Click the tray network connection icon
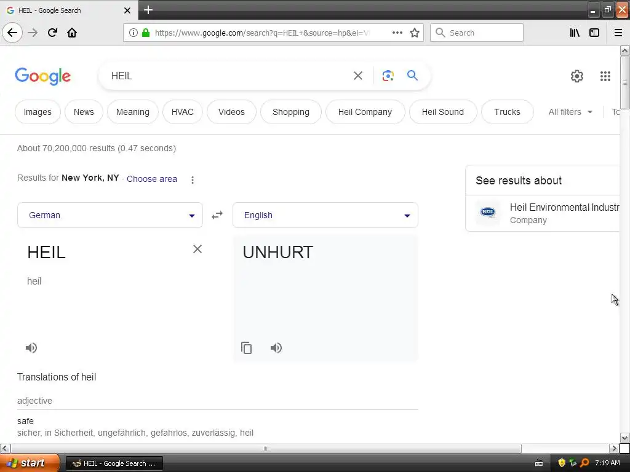Image resolution: width=630 pixels, height=472 pixels. [x=573, y=463]
